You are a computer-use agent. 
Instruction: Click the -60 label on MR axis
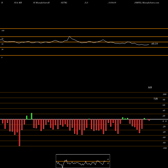164,137
